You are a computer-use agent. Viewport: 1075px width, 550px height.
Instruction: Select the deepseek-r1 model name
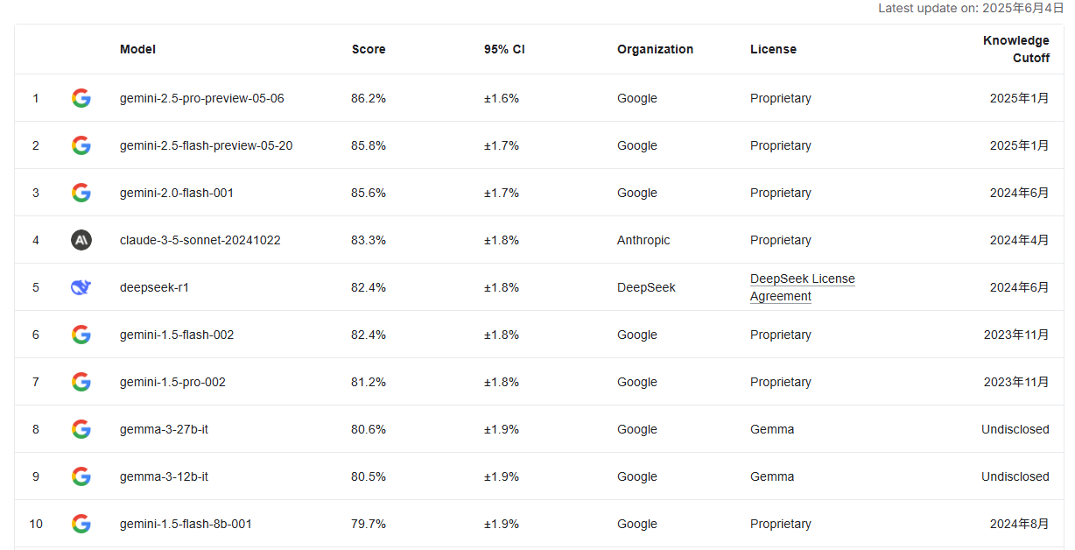coord(154,287)
